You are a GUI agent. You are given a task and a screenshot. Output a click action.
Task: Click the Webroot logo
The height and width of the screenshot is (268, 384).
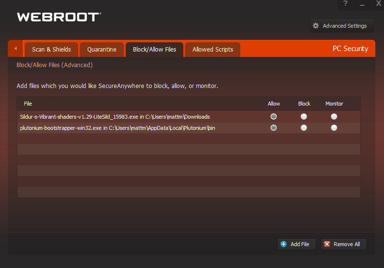tap(59, 17)
